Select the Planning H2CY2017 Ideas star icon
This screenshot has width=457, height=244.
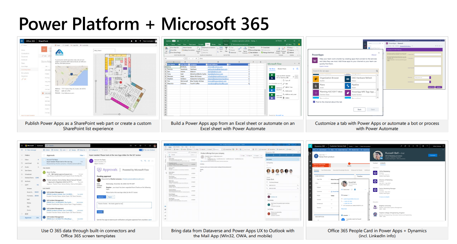[x=316, y=93]
